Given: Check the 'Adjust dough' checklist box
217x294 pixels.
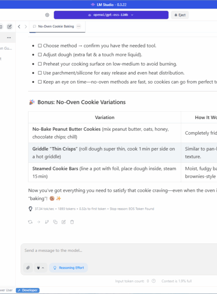Looking at the screenshot, I should point(40,55).
